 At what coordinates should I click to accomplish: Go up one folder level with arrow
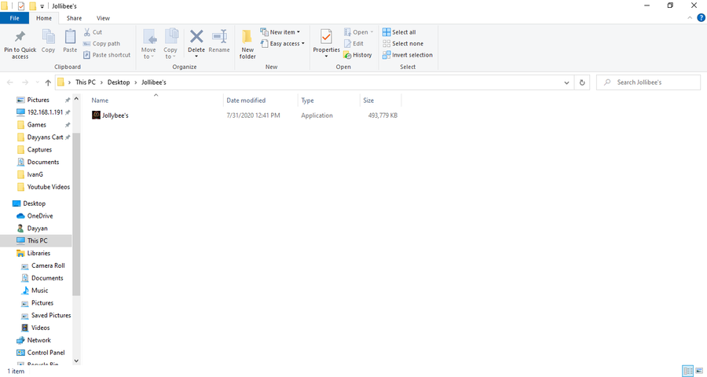pos(48,82)
